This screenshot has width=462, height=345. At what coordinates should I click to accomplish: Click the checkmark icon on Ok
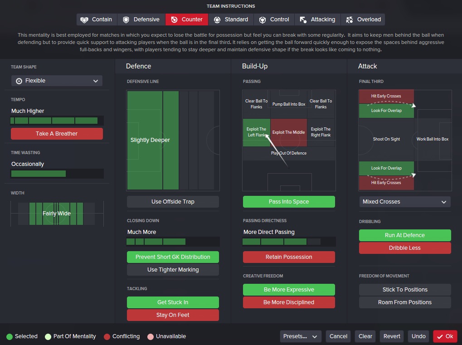coord(440,336)
